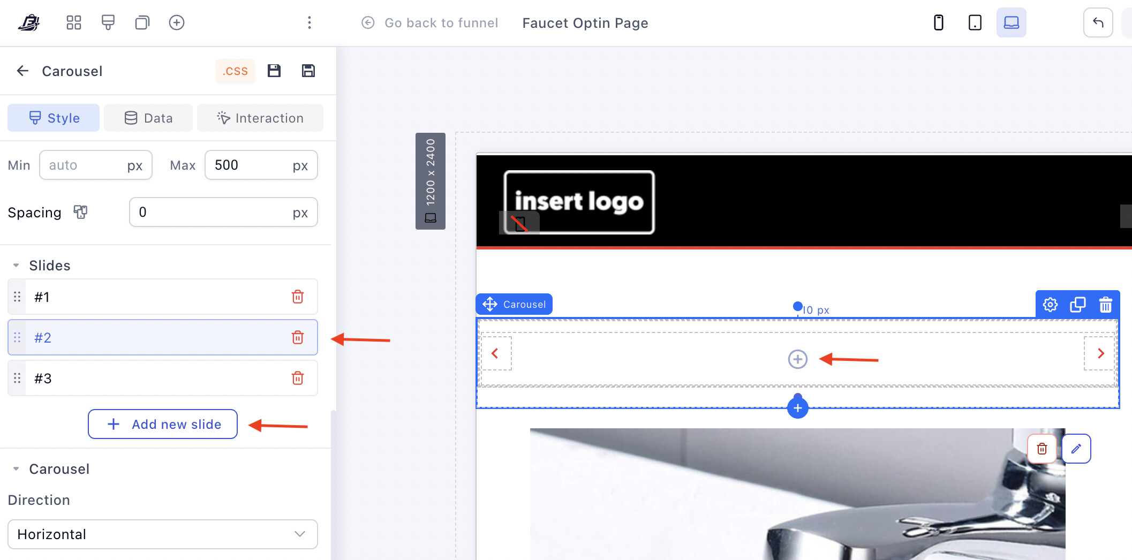Click the insert logo image
Screen dimensions: 1132x560
coord(579,202)
